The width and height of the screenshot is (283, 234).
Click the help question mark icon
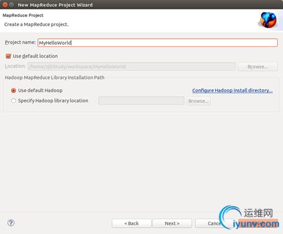tap(11, 223)
